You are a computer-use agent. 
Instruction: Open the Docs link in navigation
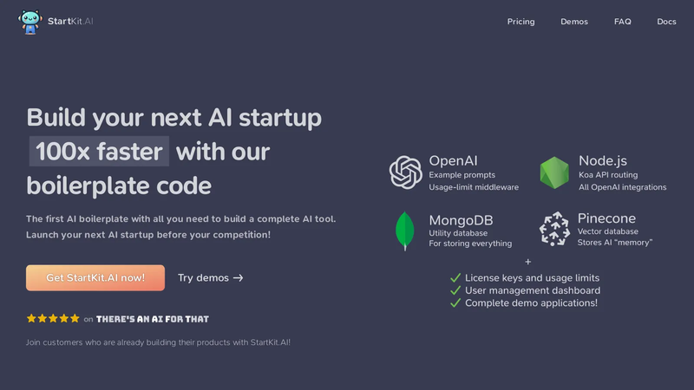(666, 22)
